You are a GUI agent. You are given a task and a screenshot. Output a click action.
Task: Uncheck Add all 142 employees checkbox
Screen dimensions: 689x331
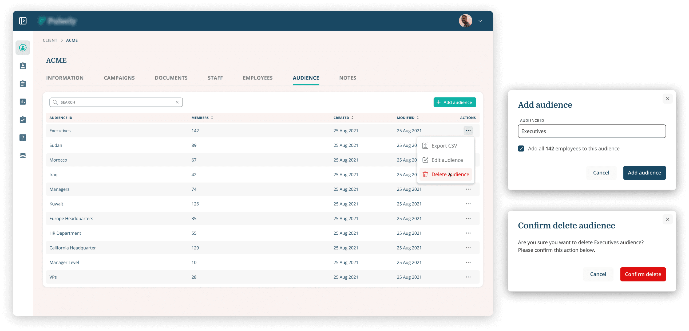pos(521,149)
